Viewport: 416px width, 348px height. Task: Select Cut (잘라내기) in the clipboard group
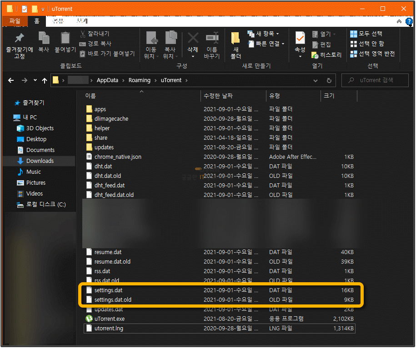click(95, 34)
